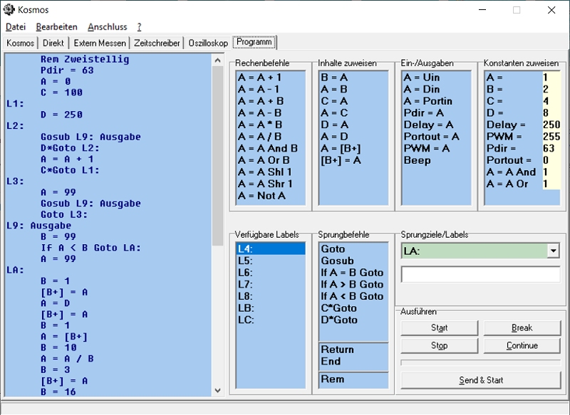Click the Kosmos app icon in title bar
The height and width of the screenshot is (415, 570).
(x=9, y=10)
